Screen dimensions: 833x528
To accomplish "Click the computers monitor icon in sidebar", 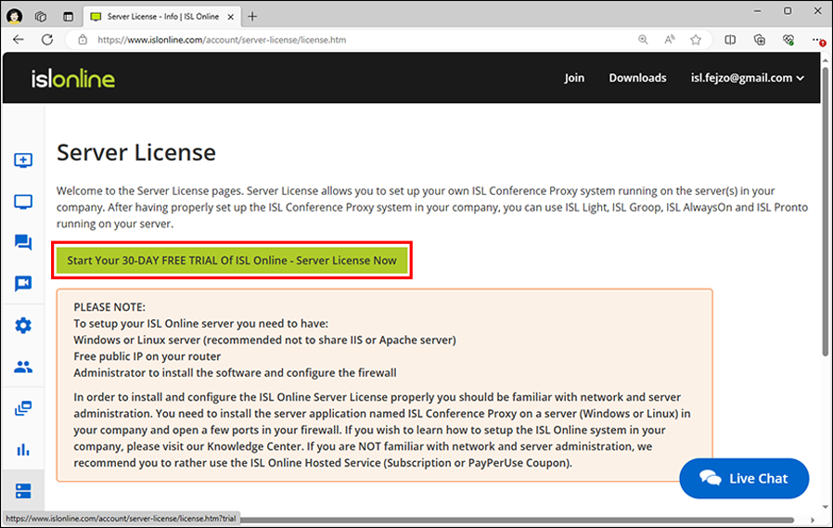I will point(23,201).
